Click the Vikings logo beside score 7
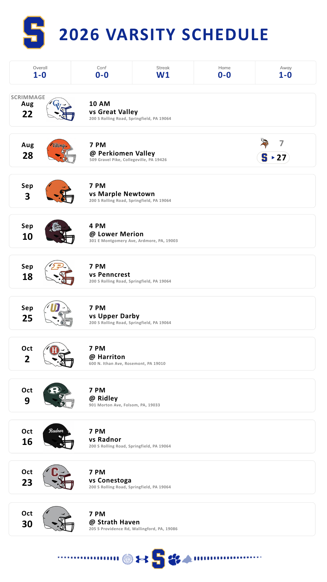The height and width of the screenshot is (582, 327). pos(265,143)
